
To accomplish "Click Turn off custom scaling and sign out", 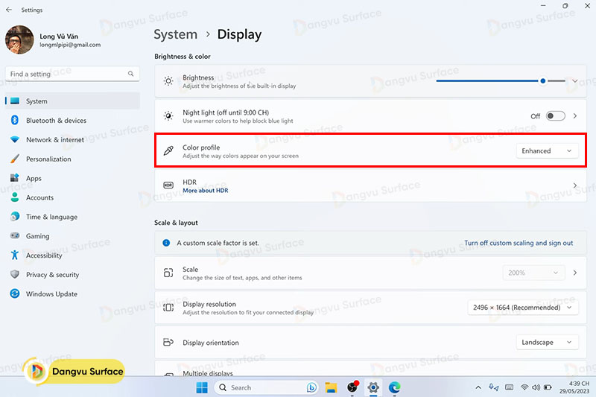I will [x=519, y=243].
